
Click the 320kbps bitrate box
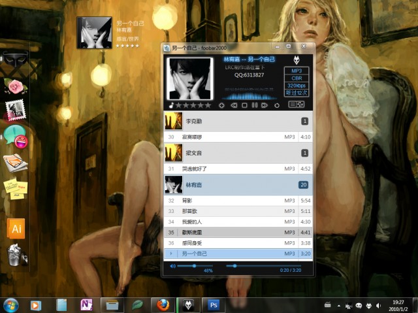[x=297, y=86]
